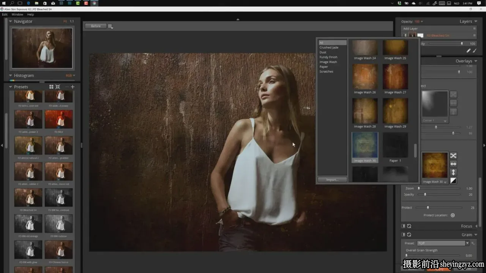Select the layer mask pen tool
486x273 pixels.
tap(468, 50)
